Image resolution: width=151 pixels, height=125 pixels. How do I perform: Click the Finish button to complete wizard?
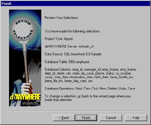[86, 118]
